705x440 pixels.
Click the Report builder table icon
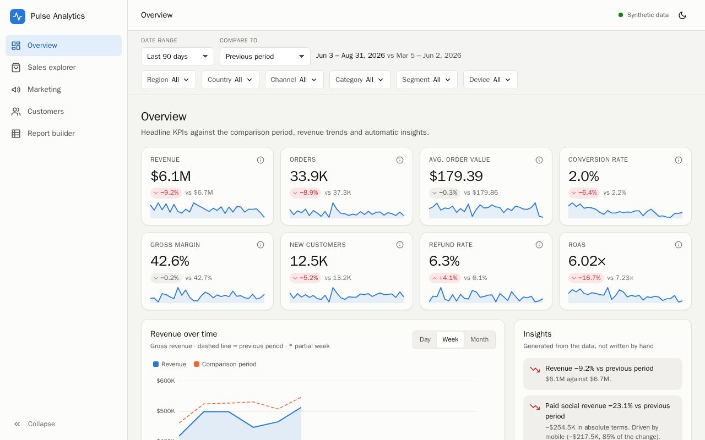pos(16,134)
